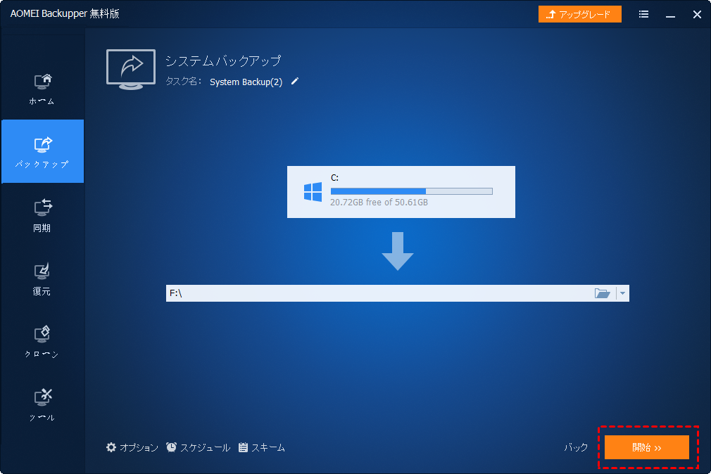Click the orange アップグレード upgrade button
Image resolution: width=711 pixels, height=474 pixels.
tap(579, 14)
